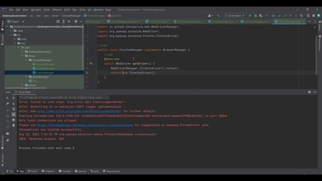This screenshot has width=322, height=181.
Task: Open Services tool window button
Action: [x=80, y=171]
